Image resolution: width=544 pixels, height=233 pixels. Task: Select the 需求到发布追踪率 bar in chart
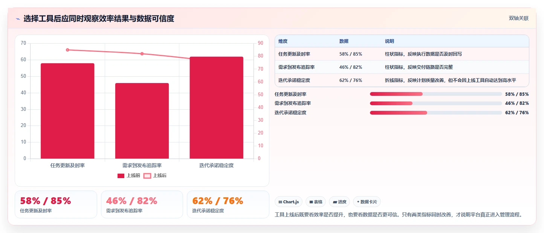coord(142,121)
